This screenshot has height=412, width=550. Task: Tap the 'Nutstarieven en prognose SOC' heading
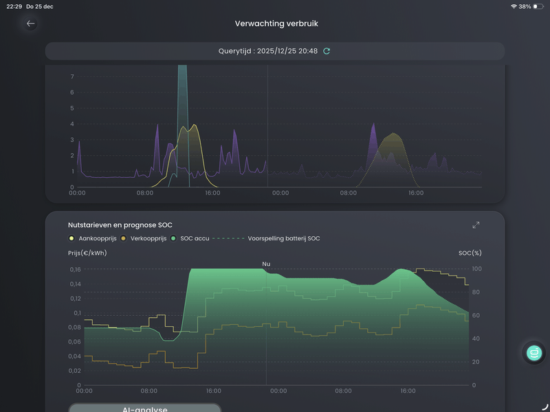tap(120, 225)
